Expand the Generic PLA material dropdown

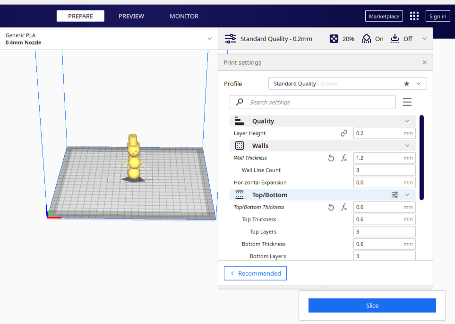(x=209, y=39)
